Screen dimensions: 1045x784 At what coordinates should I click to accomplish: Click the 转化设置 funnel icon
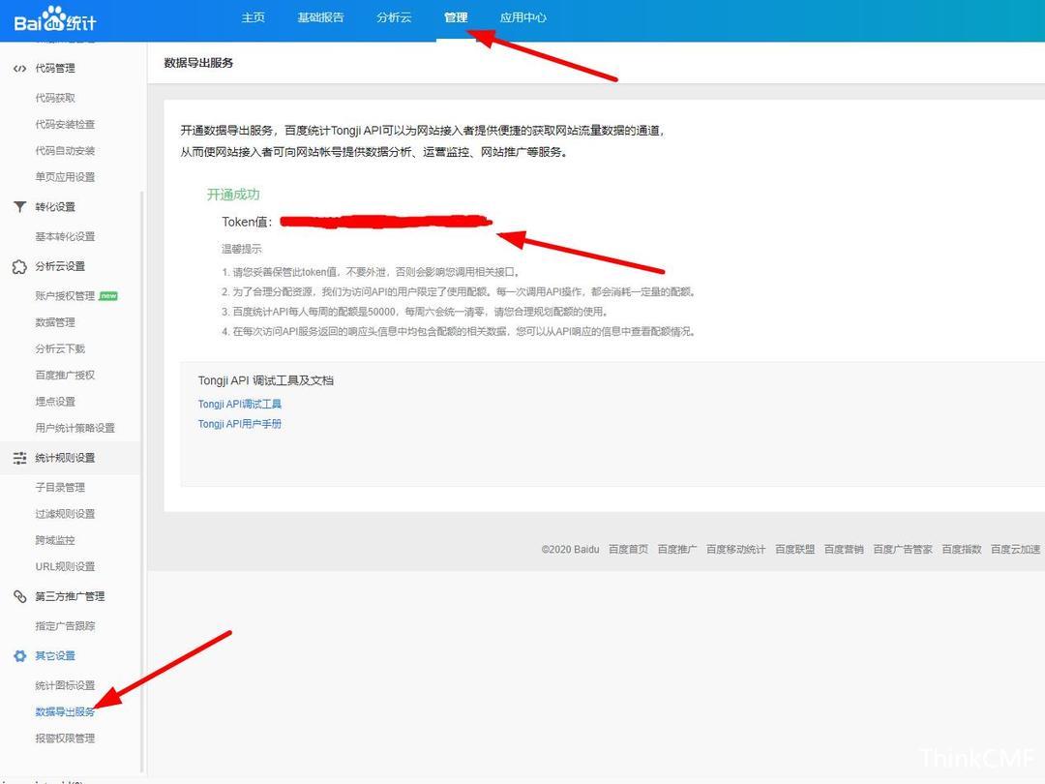[20, 207]
